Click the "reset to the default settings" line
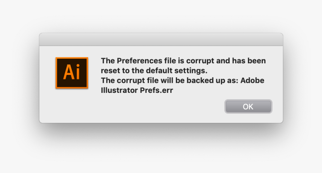Screen dimensions: 322x173 click(154, 70)
